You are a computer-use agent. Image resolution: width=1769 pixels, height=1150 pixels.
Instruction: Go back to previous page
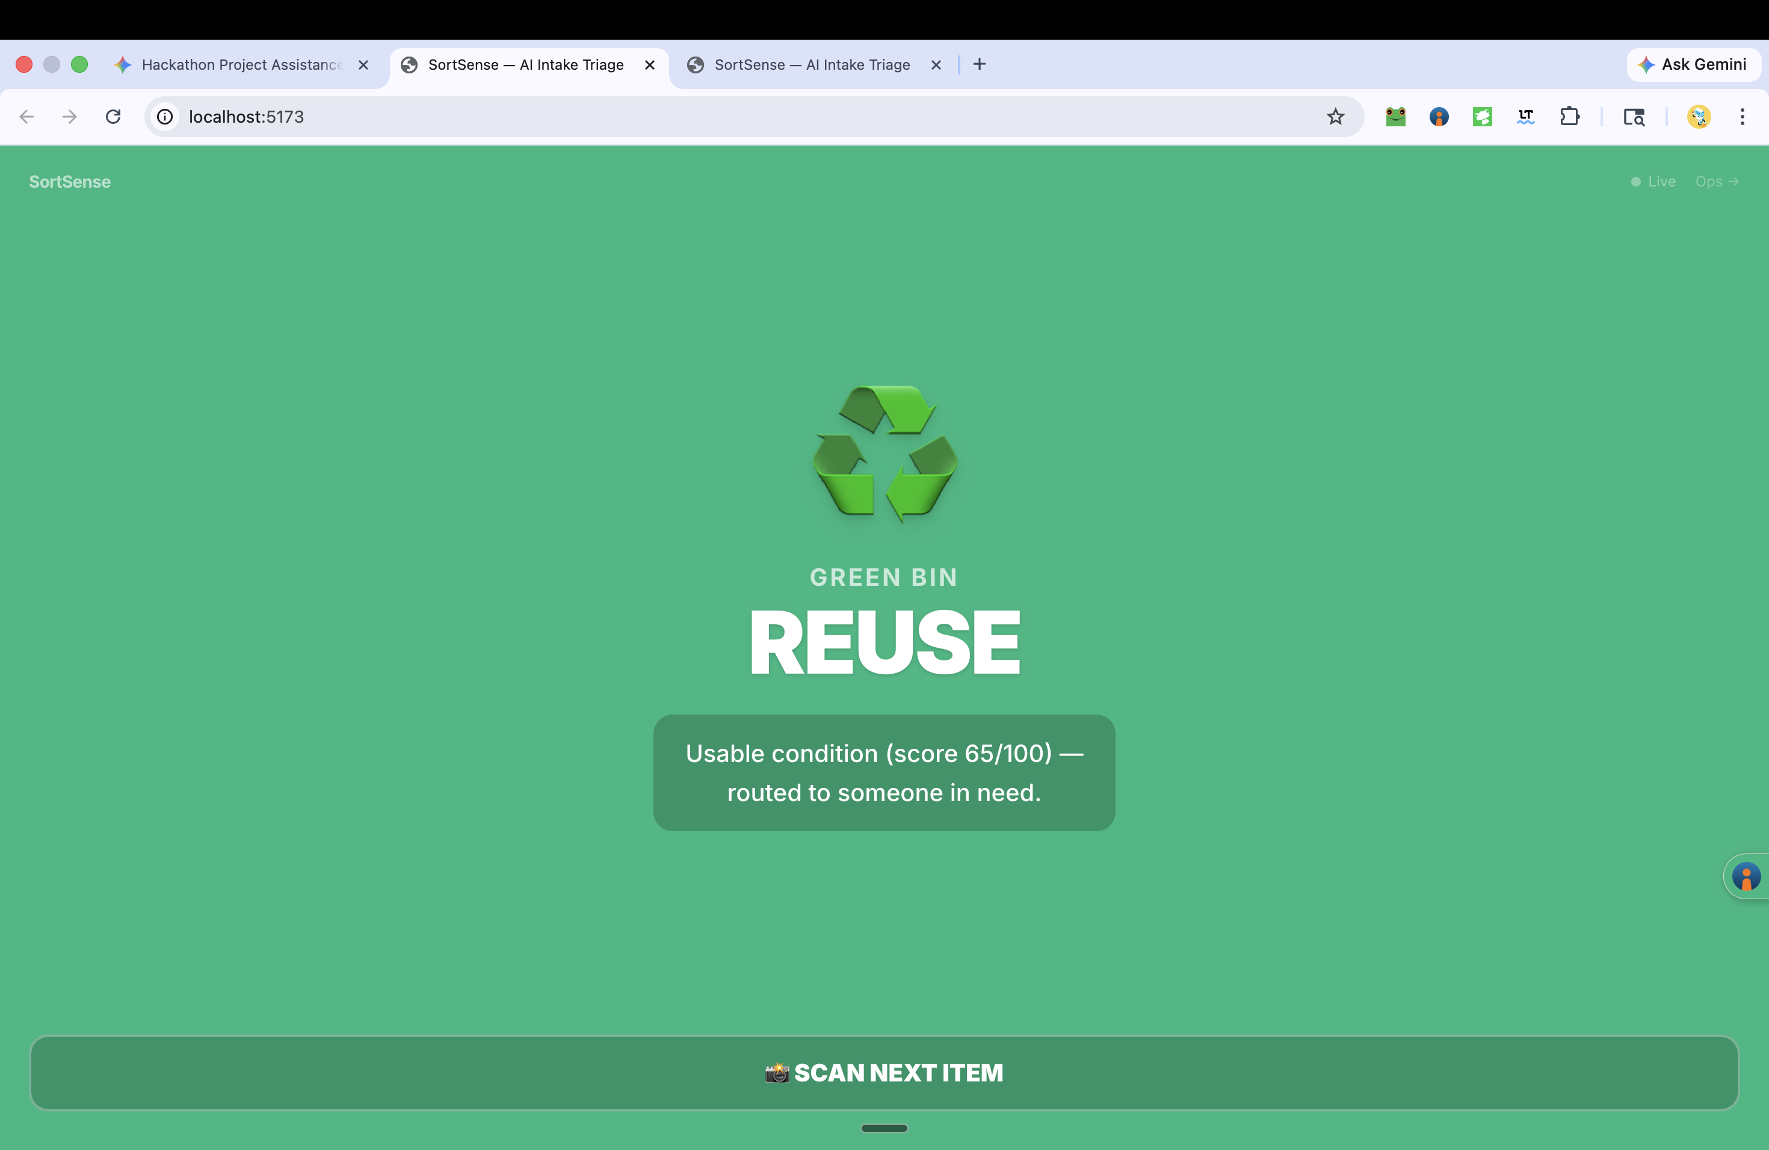tap(26, 117)
